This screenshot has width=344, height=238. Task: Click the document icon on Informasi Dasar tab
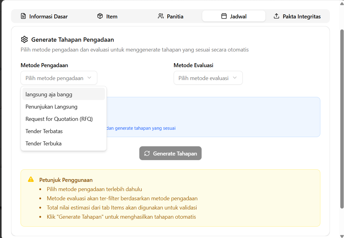(x=23, y=16)
